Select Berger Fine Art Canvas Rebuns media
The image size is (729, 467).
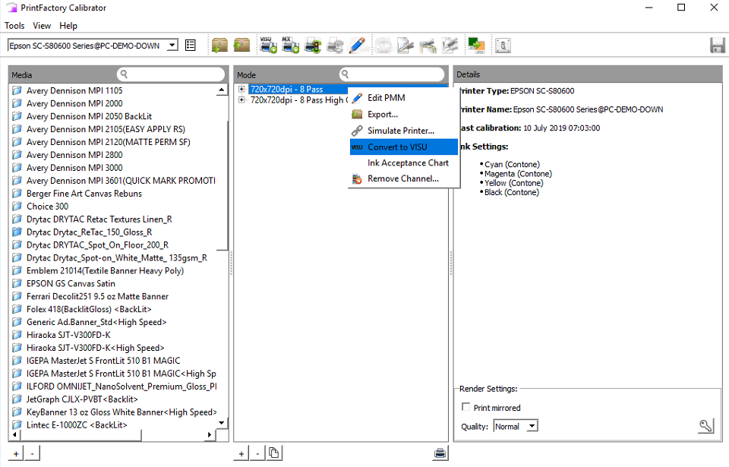pos(84,194)
